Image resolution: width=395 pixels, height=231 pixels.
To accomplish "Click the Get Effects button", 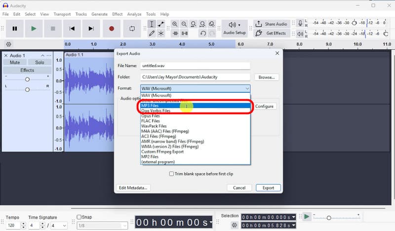I will point(271,33).
